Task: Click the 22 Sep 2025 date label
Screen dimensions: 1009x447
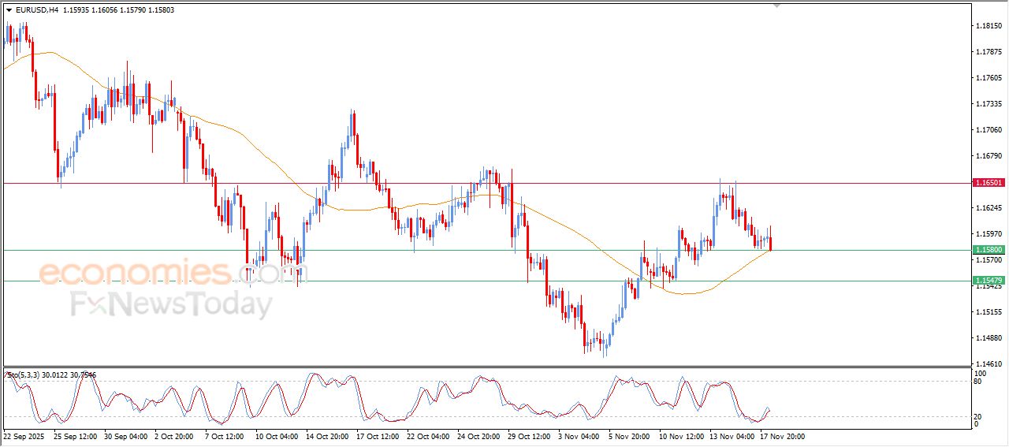Action: 24,436
